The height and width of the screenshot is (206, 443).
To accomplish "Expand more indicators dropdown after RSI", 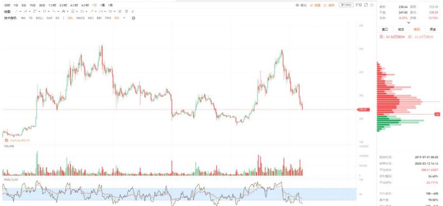I will pyautogui.click(x=124, y=18).
